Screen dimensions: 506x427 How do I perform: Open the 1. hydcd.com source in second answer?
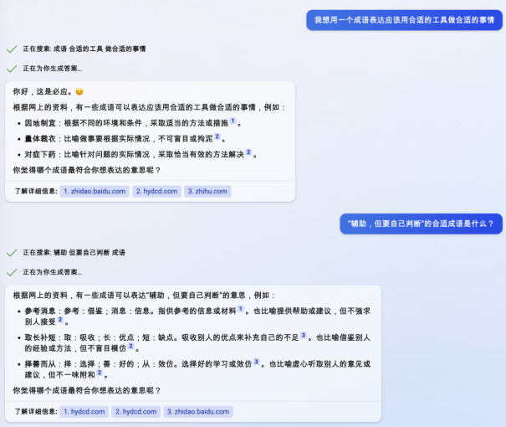tap(84, 411)
